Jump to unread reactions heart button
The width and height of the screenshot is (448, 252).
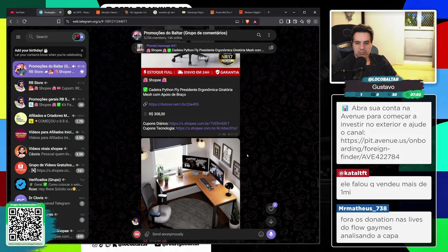271,209
